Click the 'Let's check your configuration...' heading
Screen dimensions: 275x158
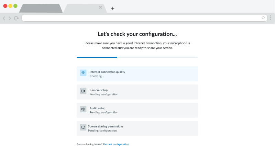(137, 34)
